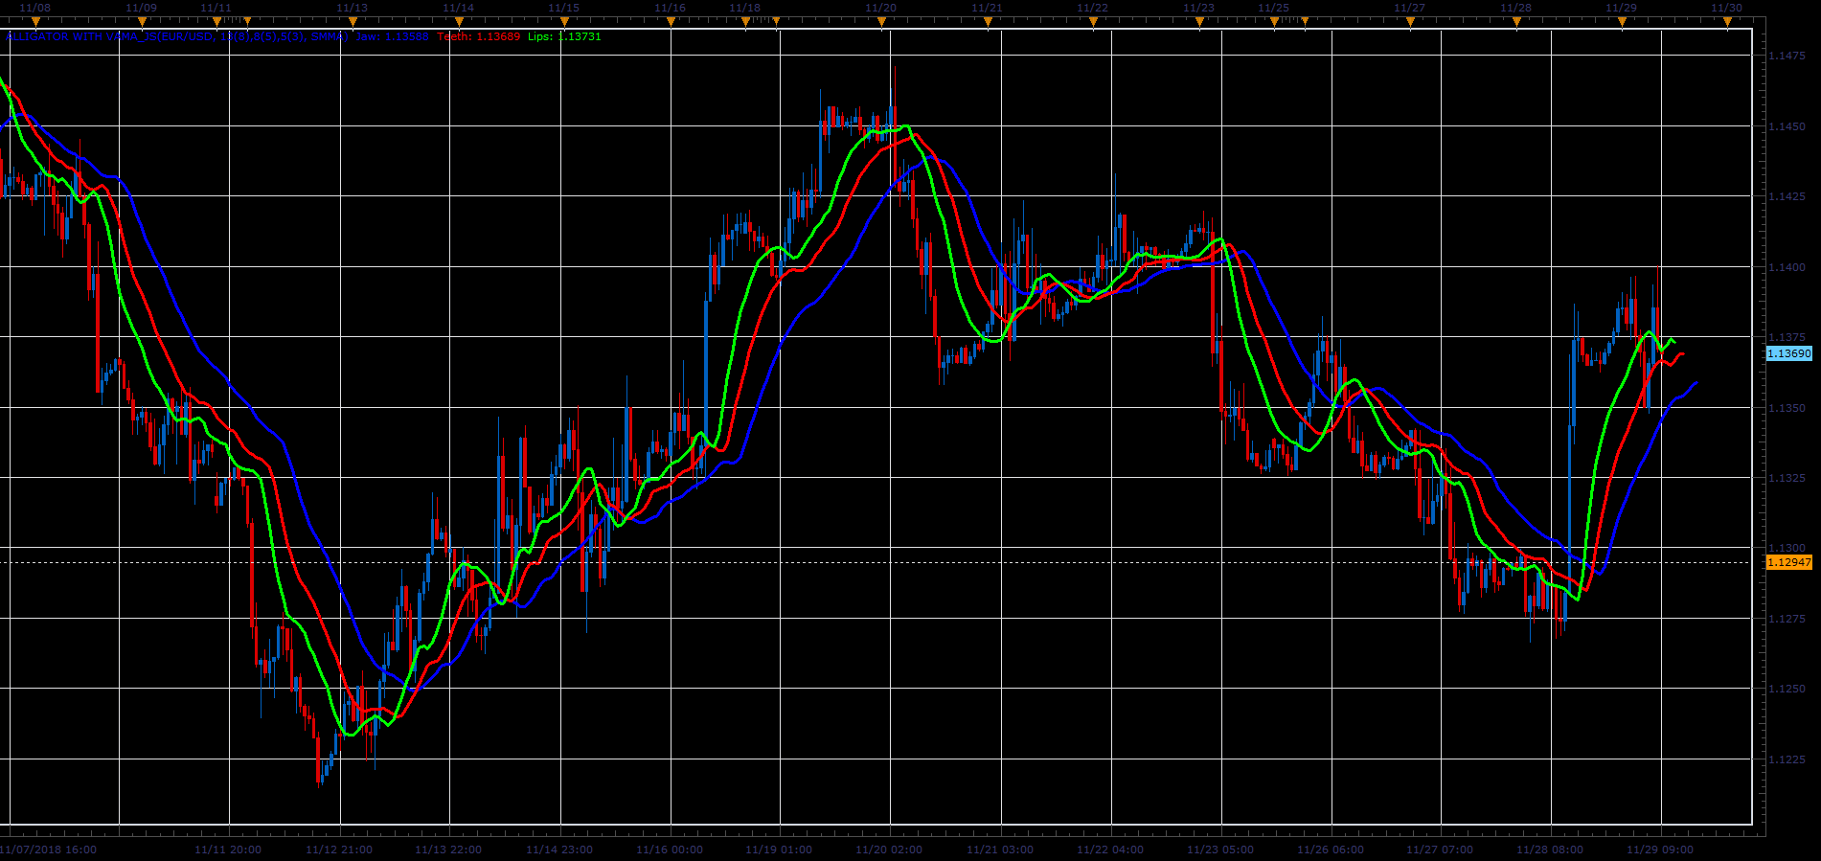Select the 11/16 day marker triangle
The height and width of the screenshot is (861, 1821).
(x=671, y=21)
